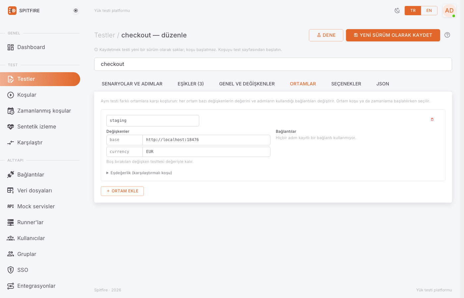Open Dashboard in the sidebar

(40, 47)
